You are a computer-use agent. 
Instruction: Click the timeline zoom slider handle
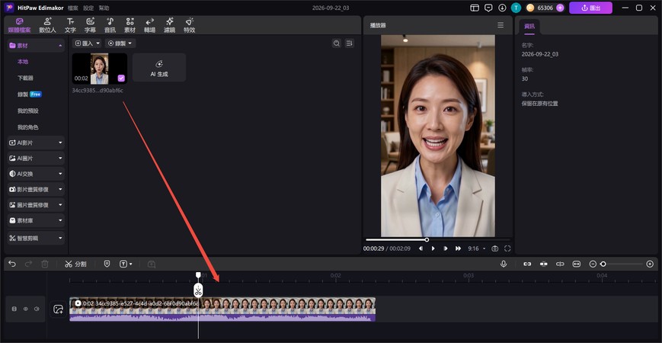pyautogui.click(x=603, y=264)
